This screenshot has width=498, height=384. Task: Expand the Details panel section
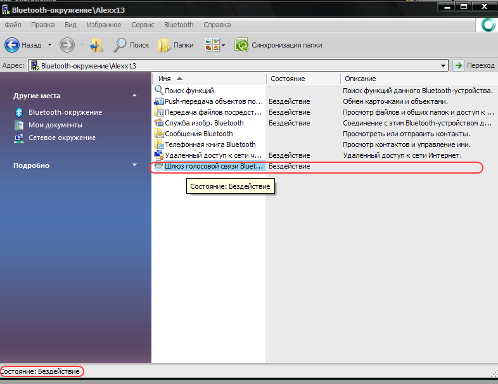click(134, 165)
